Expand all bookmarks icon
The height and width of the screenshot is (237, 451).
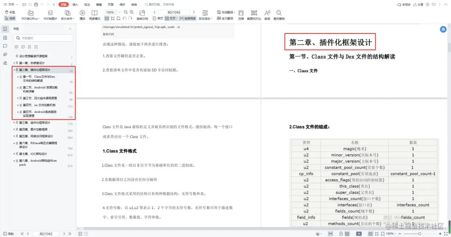[x=16, y=47]
